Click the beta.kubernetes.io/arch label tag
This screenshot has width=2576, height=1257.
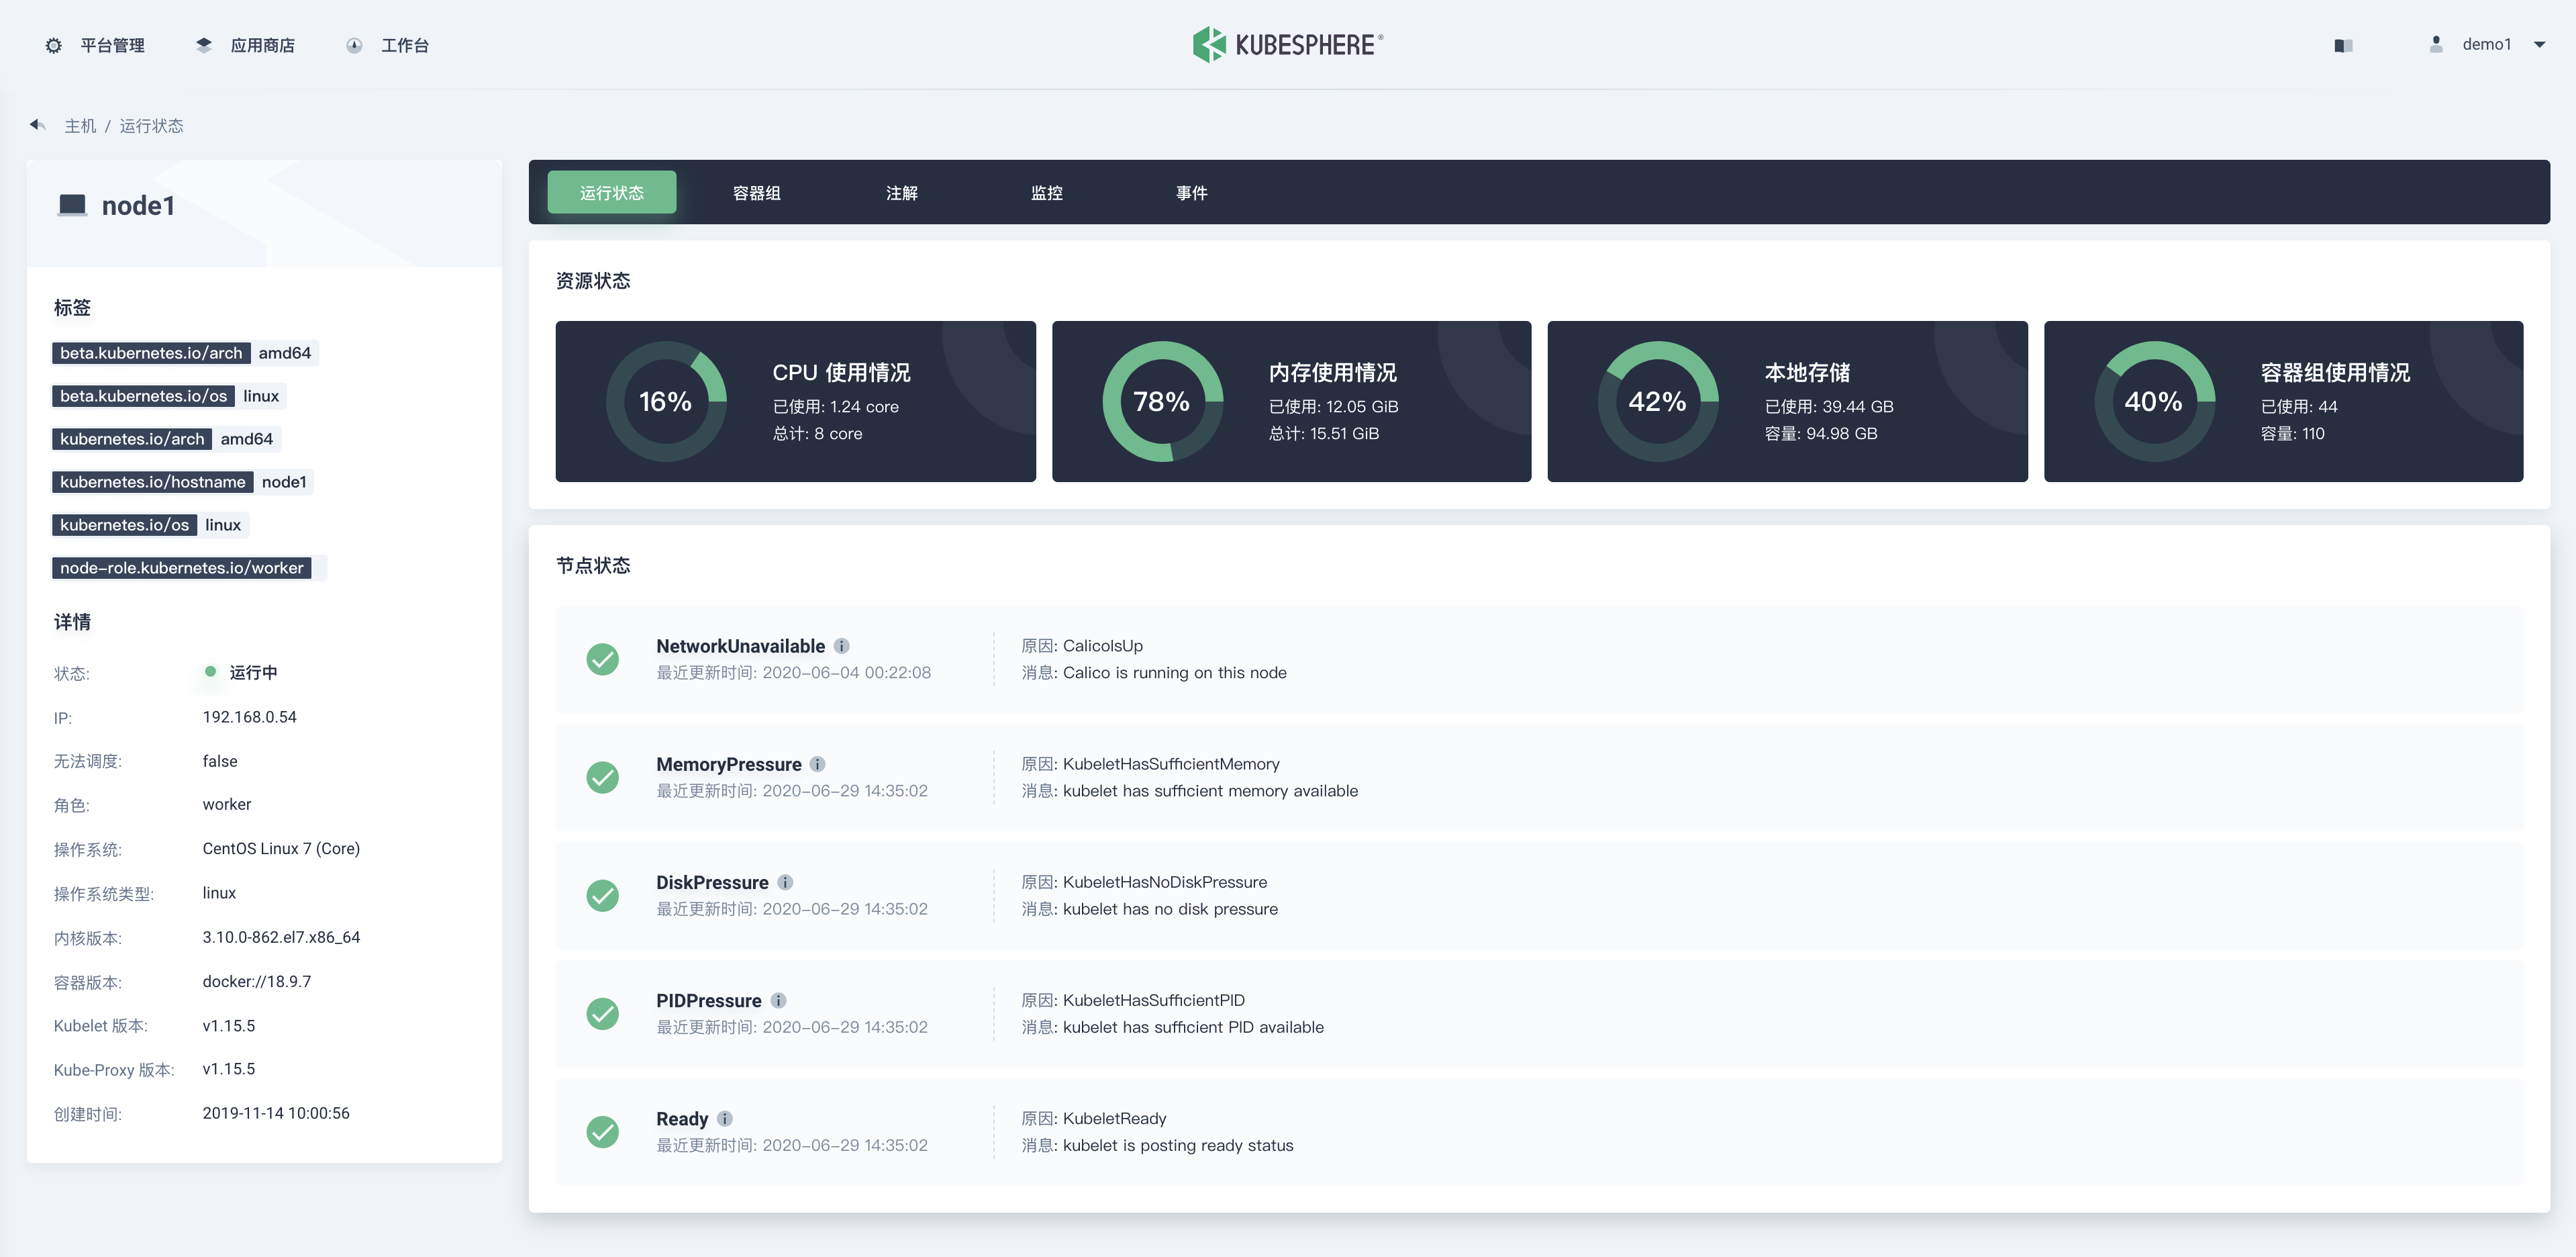(x=185, y=353)
